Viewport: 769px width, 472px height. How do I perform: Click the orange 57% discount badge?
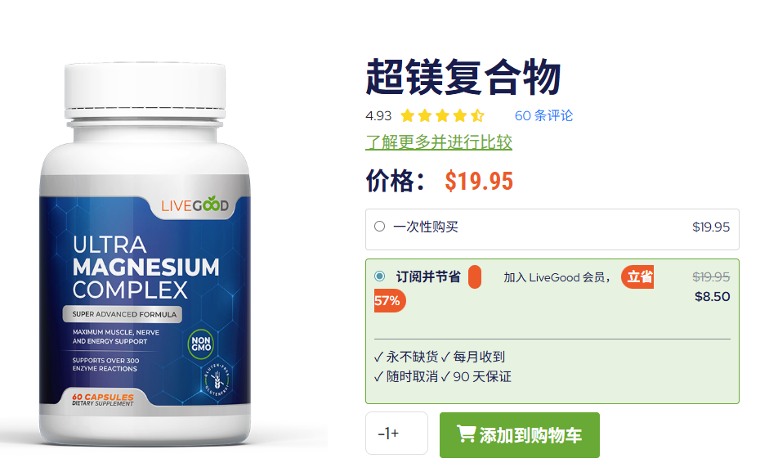pyautogui.click(x=390, y=301)
